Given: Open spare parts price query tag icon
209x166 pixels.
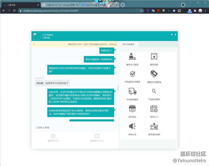Looking at the screenshot, I should (x=154, y=74).
